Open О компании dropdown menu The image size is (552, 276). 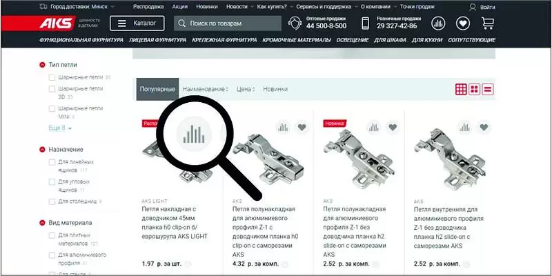pos(378,7)
